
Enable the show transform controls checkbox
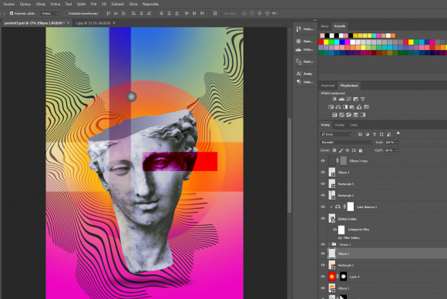[x=66, y=13]
